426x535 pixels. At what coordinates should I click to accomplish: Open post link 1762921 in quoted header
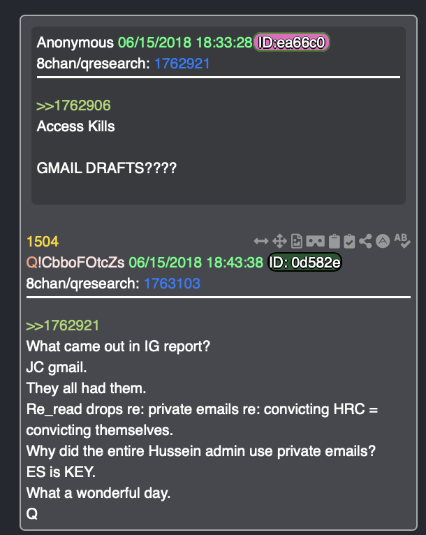(x=182, y=64)
